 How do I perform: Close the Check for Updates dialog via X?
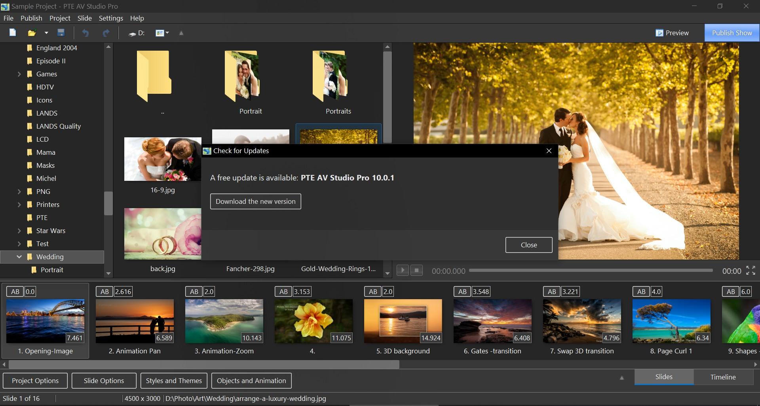549,151
